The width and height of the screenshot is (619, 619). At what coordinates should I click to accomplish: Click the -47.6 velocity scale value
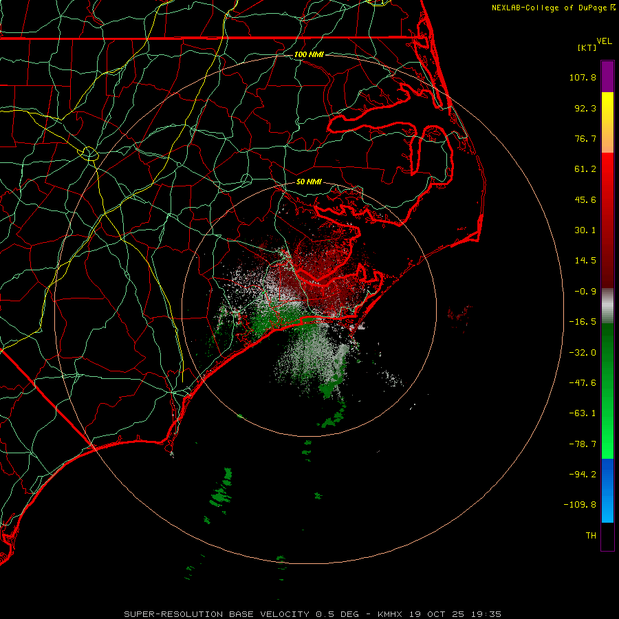(583, 383)
